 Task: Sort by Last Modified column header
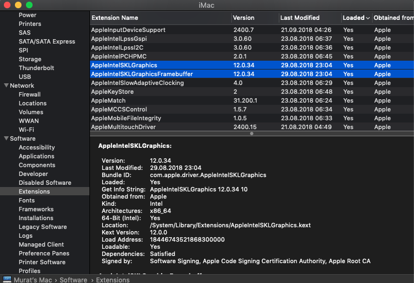310,18
